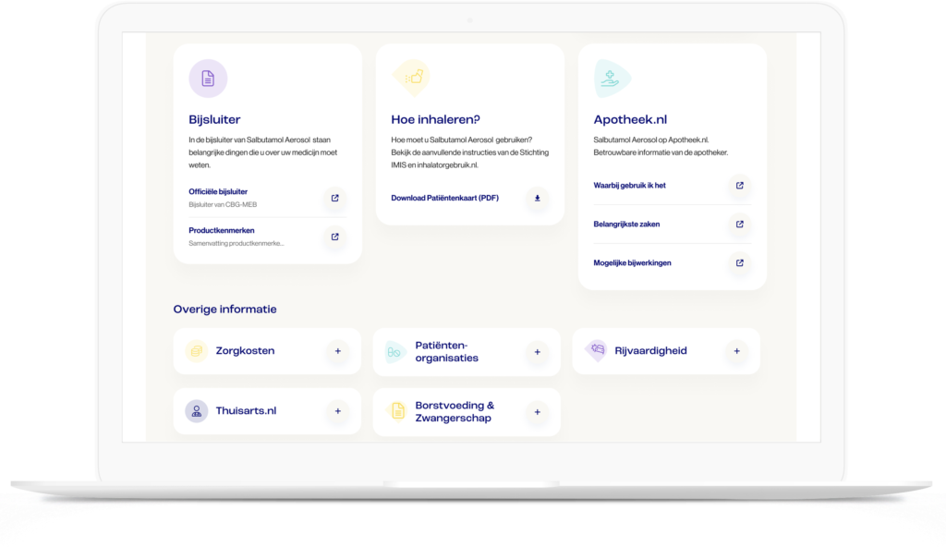Expand the Borstvoeding & Zwangerschap section

pyautogui.click(x=537, y=412)
